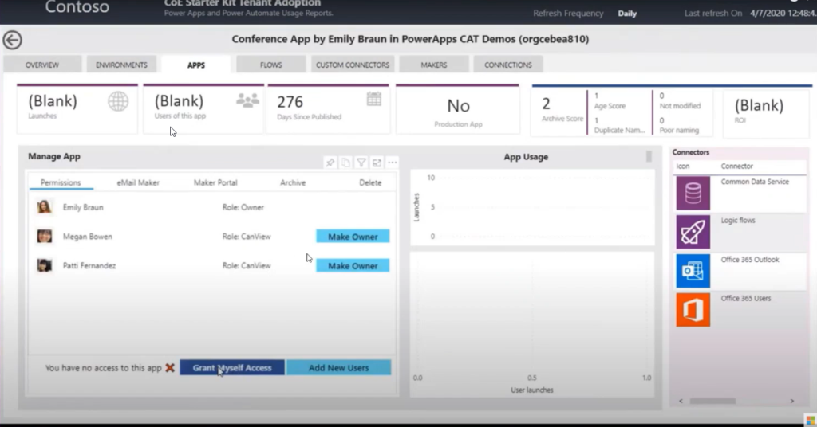Click the Contoso logo text
Screen dimensions: 817x427
click(77, 7)
